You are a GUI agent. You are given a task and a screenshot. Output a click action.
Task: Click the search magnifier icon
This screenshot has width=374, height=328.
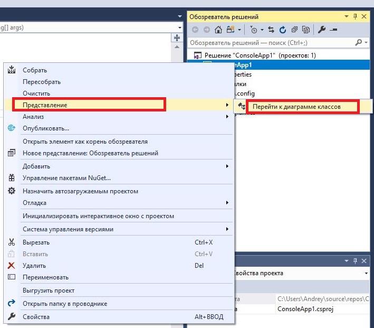[x=359, y=43]
